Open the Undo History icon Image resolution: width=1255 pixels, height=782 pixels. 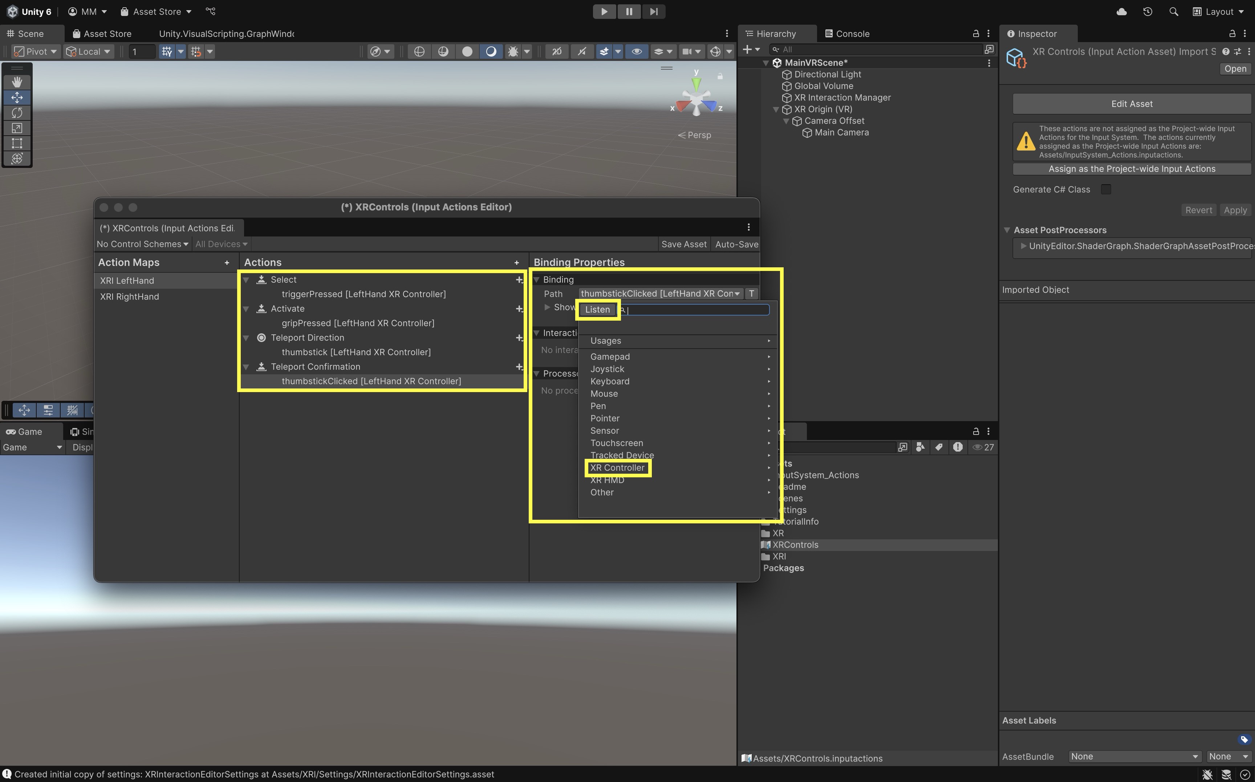[1148, 11]
